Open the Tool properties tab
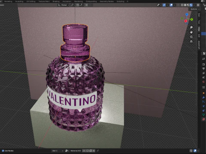 203,59
